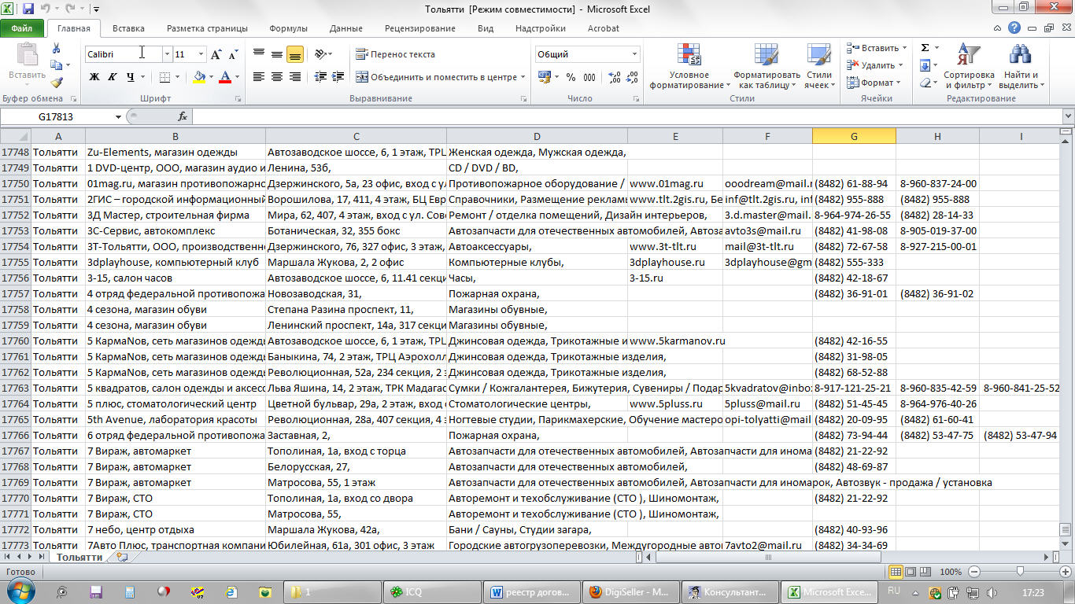Viewport: 1075px width, 604px height.
Task: Apply the yellow fill color bucket
Action: click(198, 77)
